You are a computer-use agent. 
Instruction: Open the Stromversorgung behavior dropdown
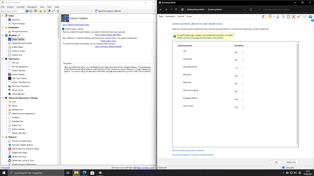239,91
